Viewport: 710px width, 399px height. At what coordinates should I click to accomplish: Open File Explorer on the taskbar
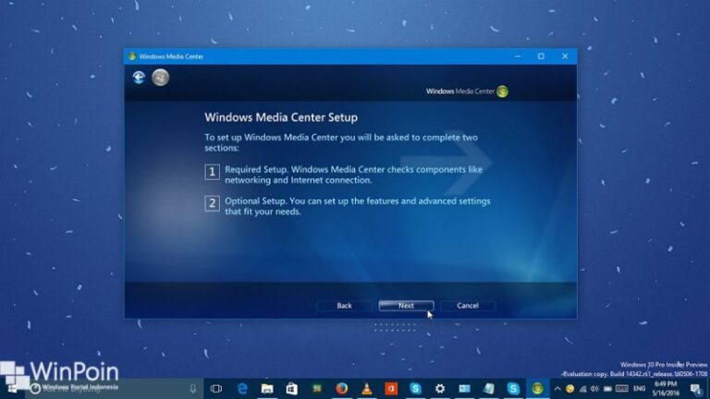coord(267,389)
